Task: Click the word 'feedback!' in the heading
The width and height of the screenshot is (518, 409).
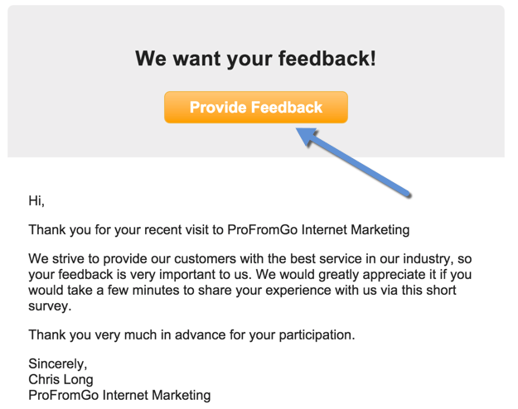Action: (327, 58)
